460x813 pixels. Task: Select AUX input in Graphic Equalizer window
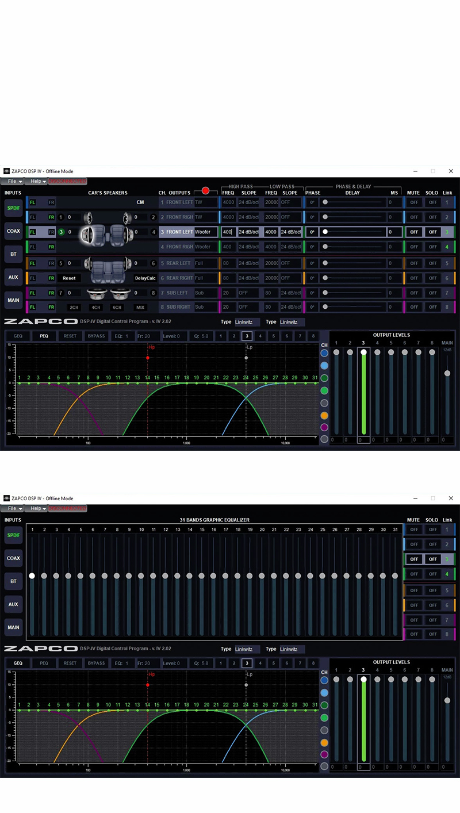click(x=13, y=604)
